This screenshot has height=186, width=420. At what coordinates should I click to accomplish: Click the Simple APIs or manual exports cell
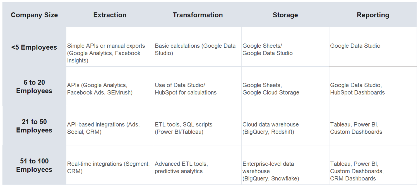point(106,53)
